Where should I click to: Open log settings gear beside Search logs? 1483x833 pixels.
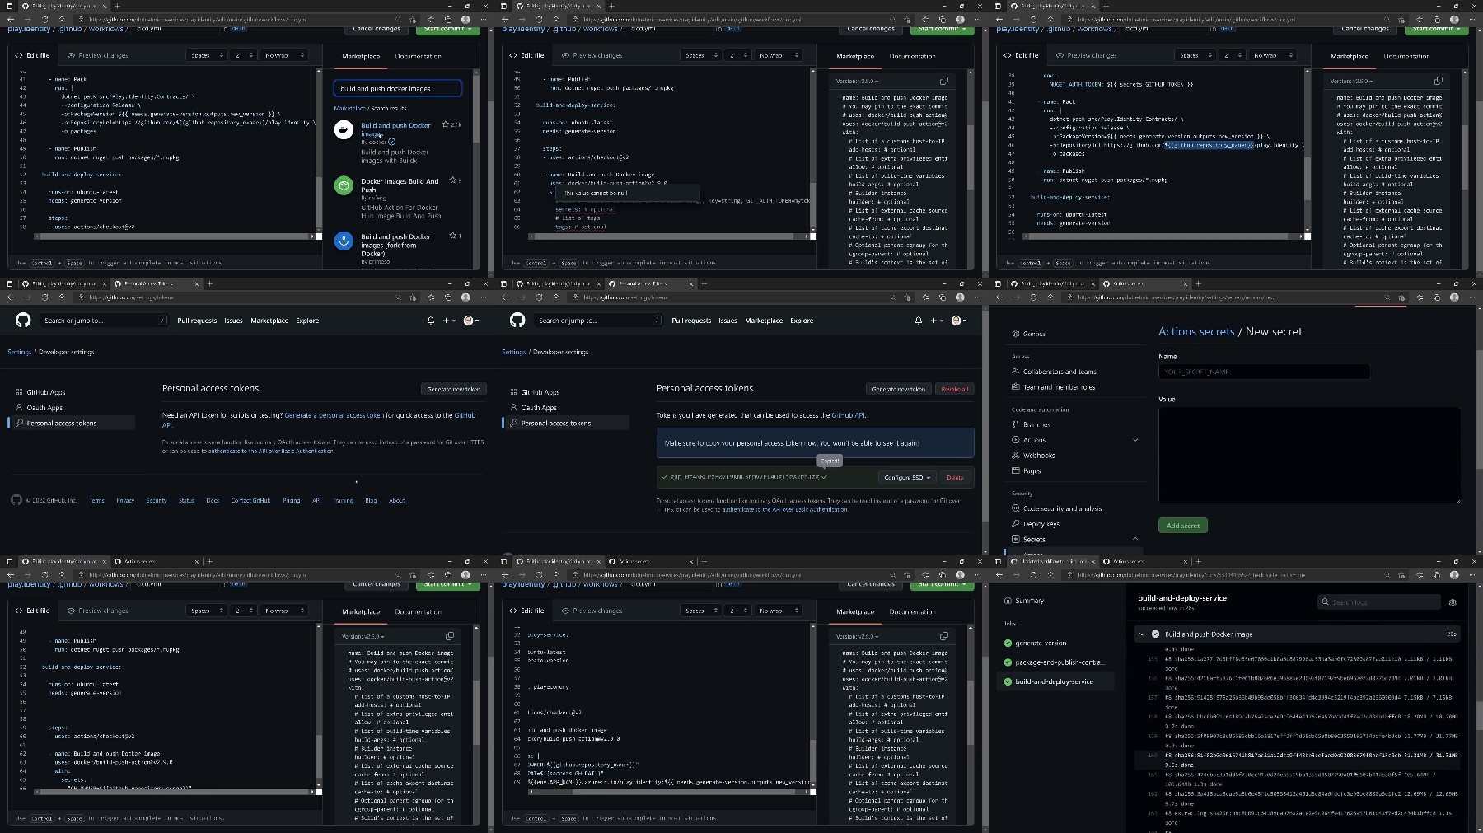click(1453, 602)
